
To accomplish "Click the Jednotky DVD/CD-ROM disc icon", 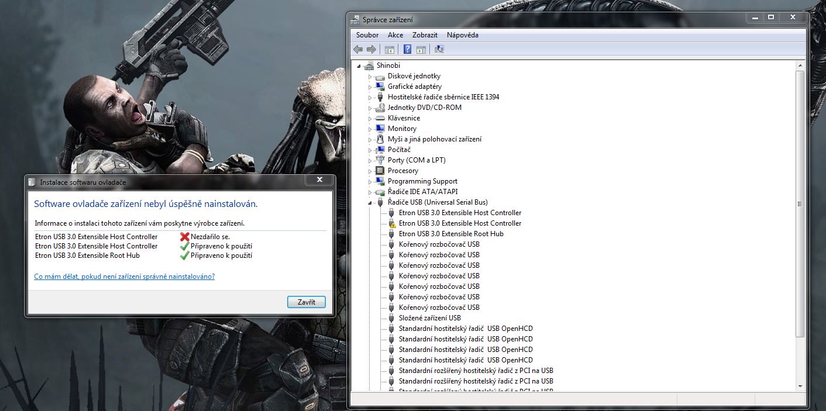I will pyautogui.click(x=380, y=108).
